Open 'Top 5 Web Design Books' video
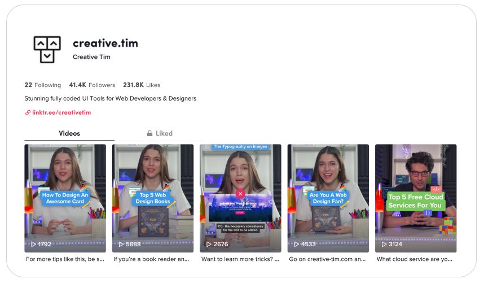 tap(153, 198)
